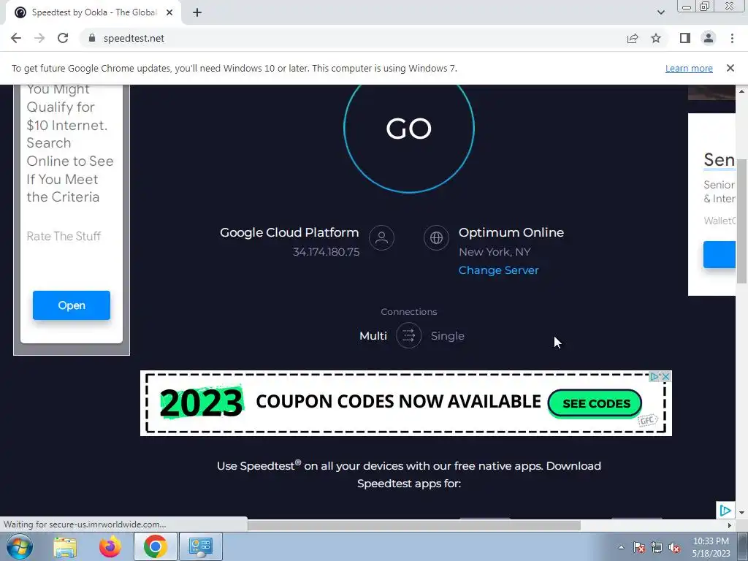Open Windows Explorer from the taskbar
This screenshot has height=561, width=748.
pos(65,546)
